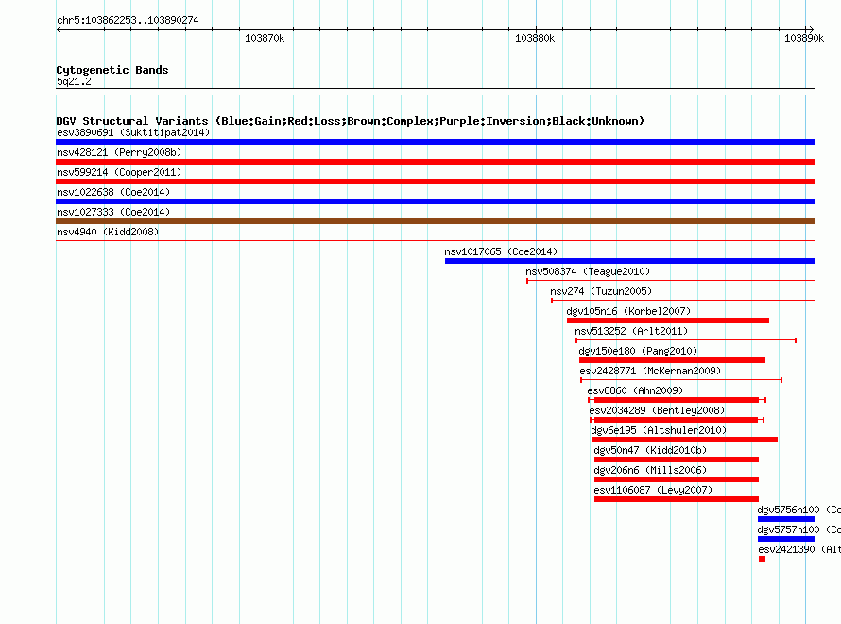This screenshot has width=841, height=624.
Task: Open esv2034289 (Bentley2008) variant label
Action: coord(657,410)
